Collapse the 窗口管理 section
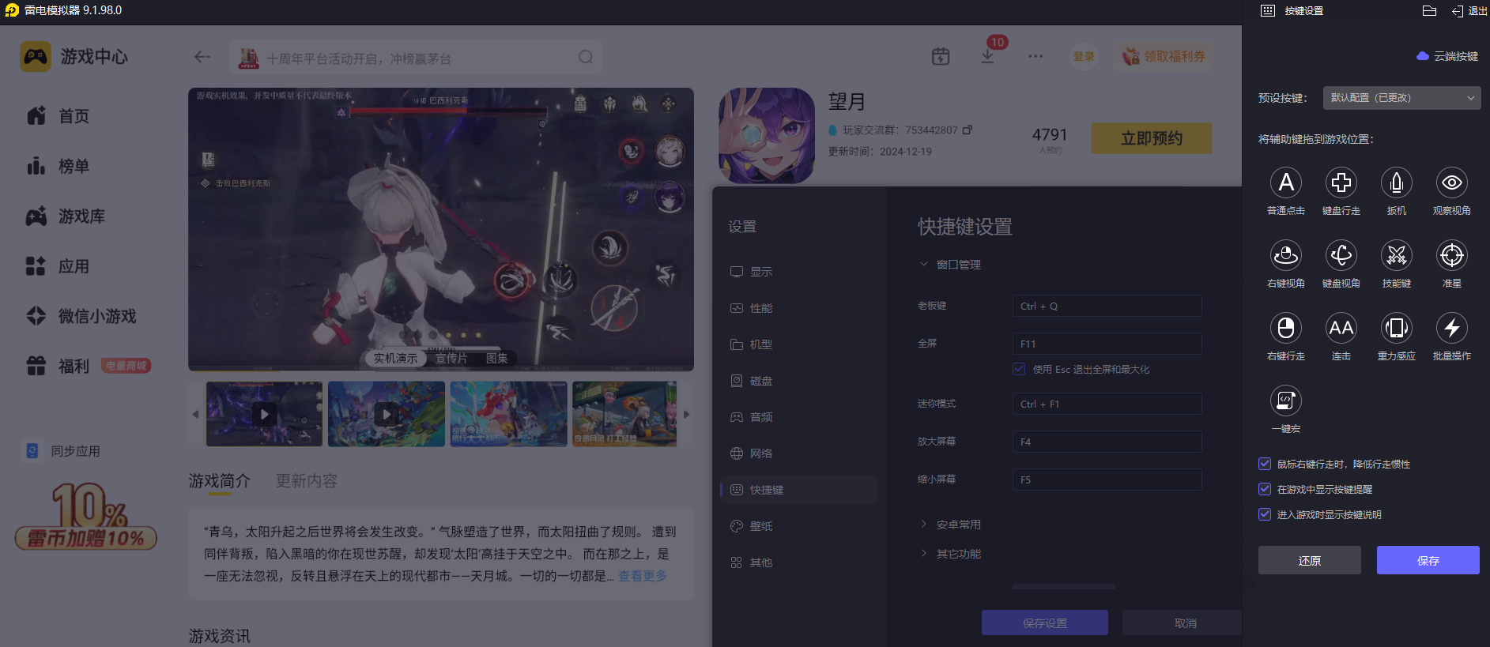This screenshot has height=647, width=1490. coord(950,265)
